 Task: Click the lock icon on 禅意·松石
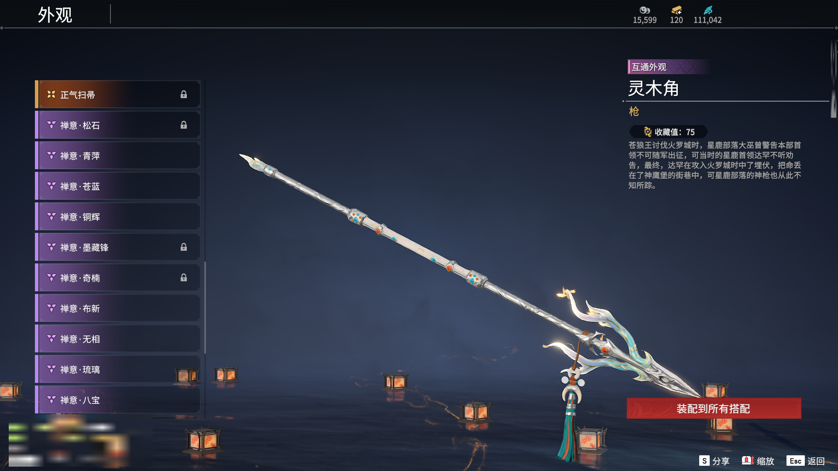184,125
